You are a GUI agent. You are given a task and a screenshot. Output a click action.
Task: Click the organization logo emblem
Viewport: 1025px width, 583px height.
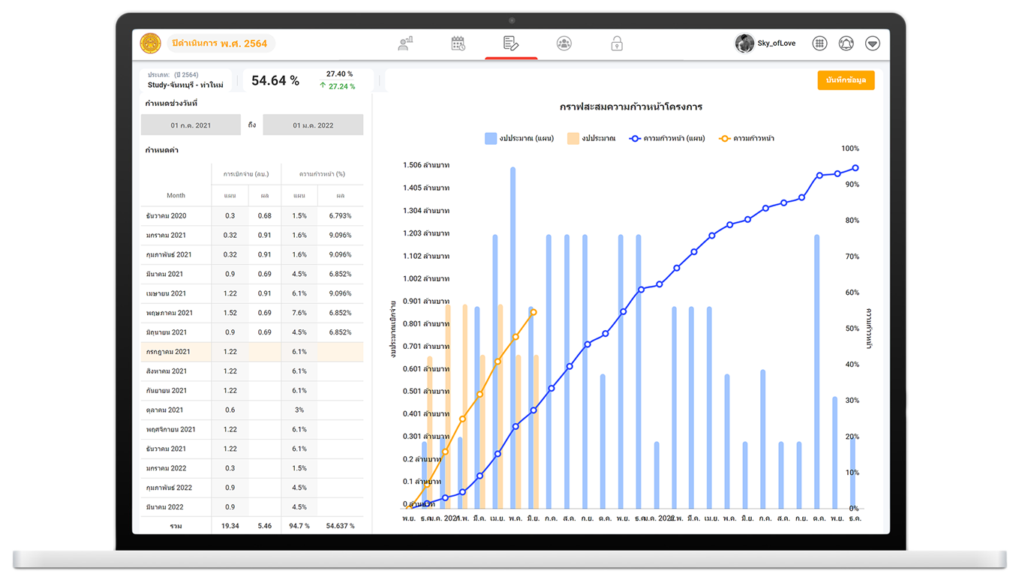point(151,44)
